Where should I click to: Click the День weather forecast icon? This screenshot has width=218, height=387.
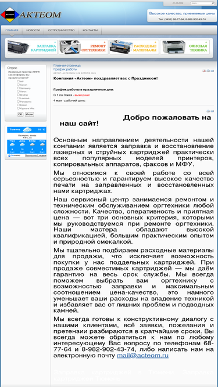[x=22, y=145]
